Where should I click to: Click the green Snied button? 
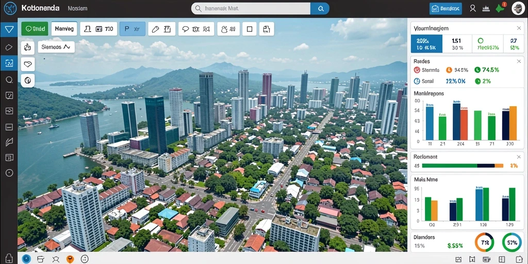pyautogui.click(x=35, y=29)
